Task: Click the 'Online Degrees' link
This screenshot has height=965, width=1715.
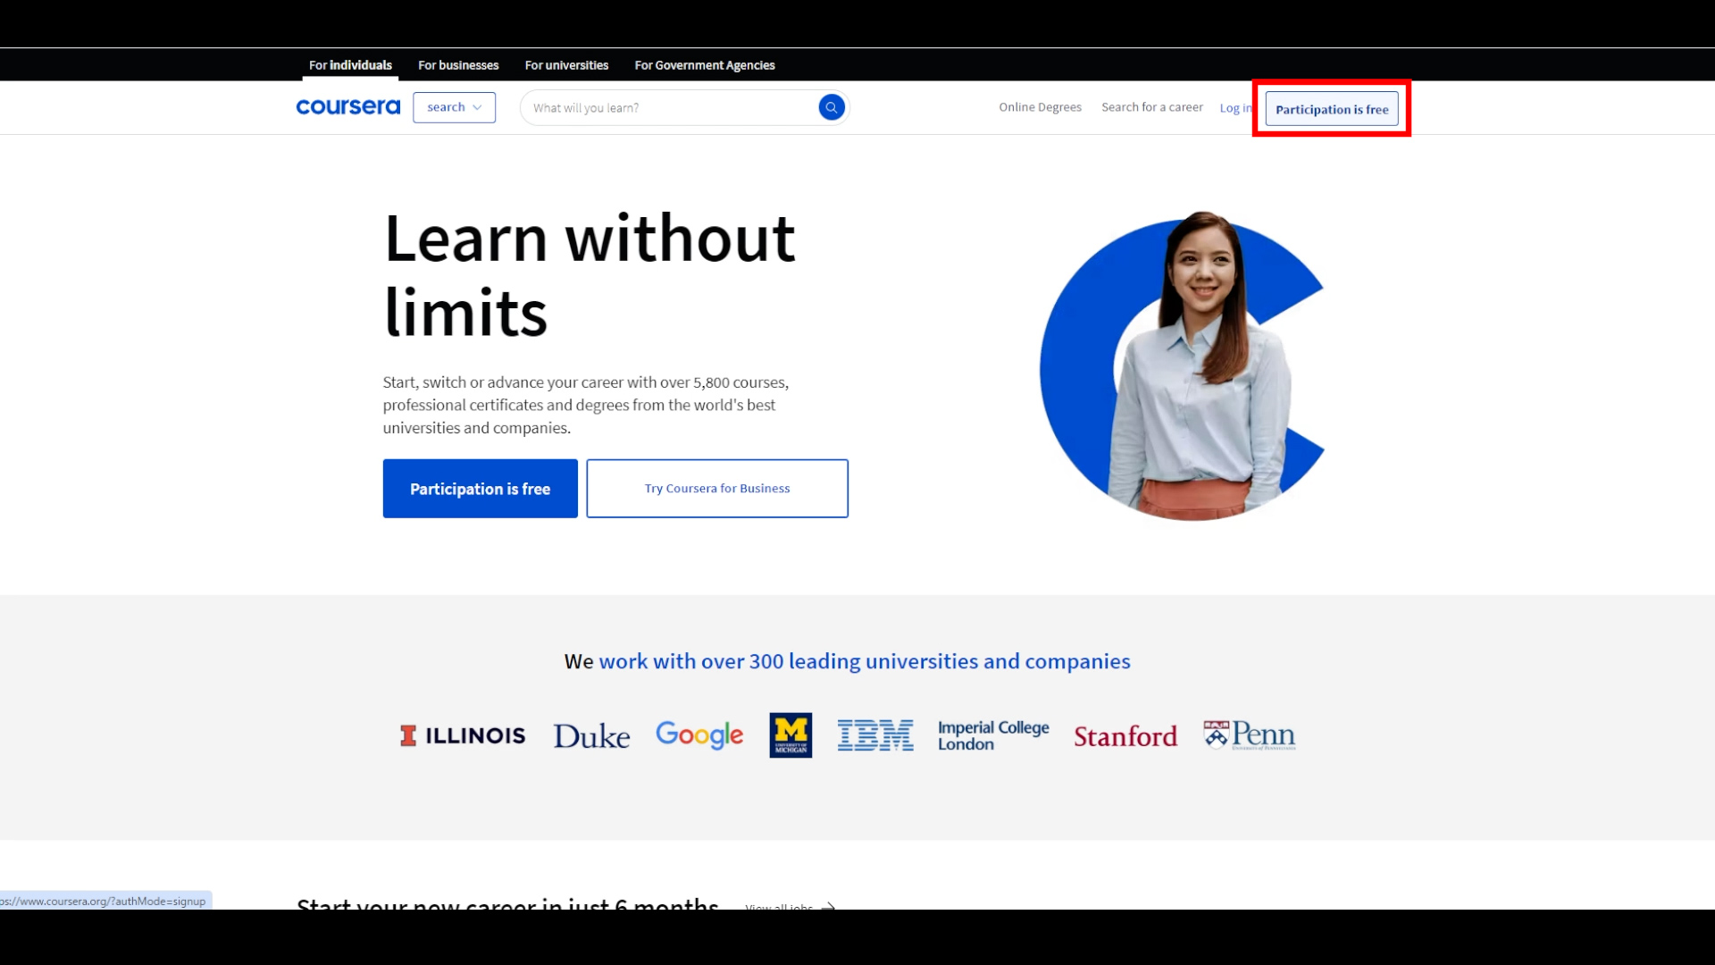Action: tap(1039, 106)
